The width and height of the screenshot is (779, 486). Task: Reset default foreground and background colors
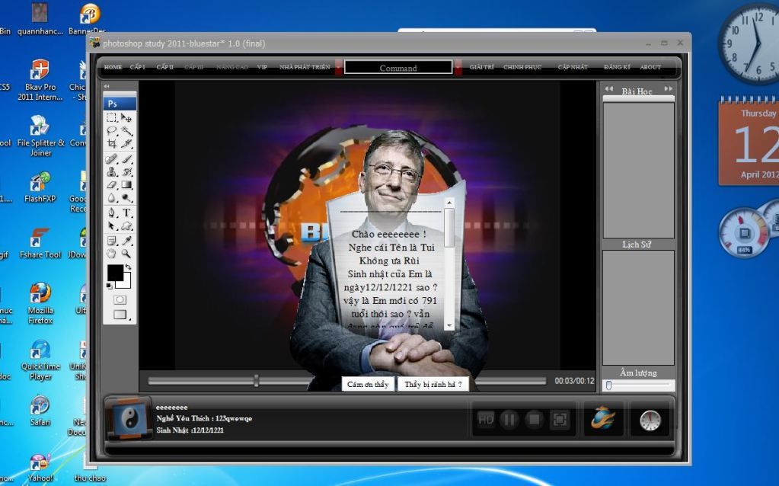tap(110, 286)
